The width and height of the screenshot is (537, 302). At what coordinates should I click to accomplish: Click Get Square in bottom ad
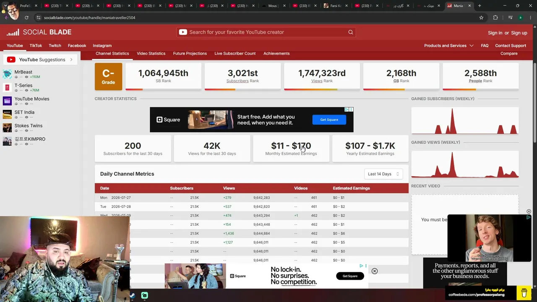pyautogui.click(x=350, y=276)
